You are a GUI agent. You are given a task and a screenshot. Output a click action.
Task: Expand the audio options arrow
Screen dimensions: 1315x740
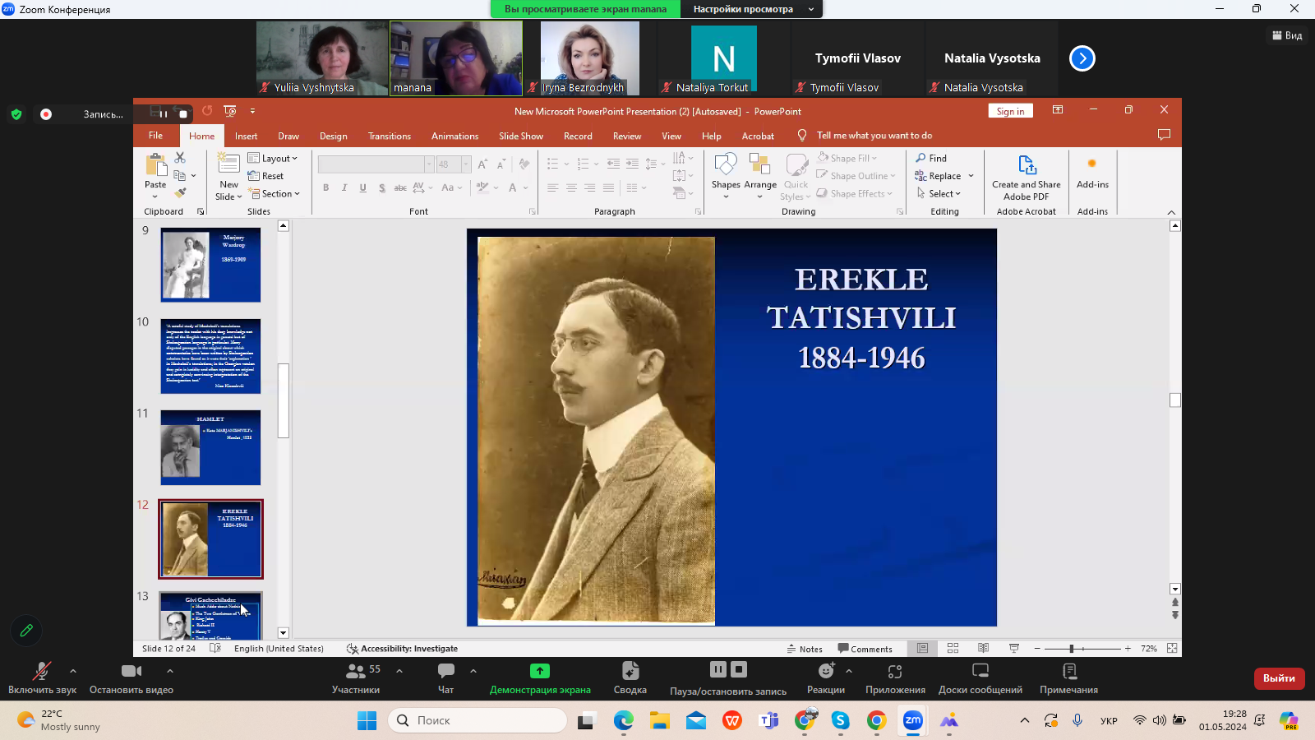point(73,671)
